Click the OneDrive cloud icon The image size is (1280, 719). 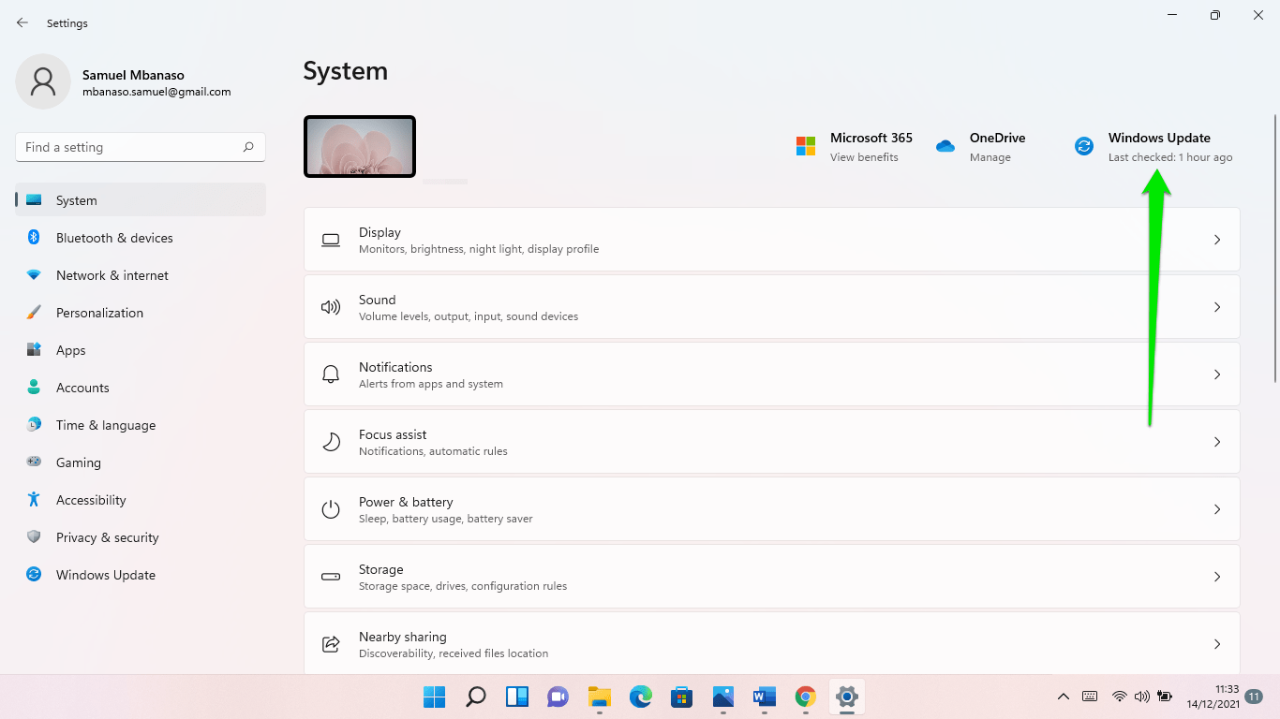pyautogui.click(x=945, y=146)
